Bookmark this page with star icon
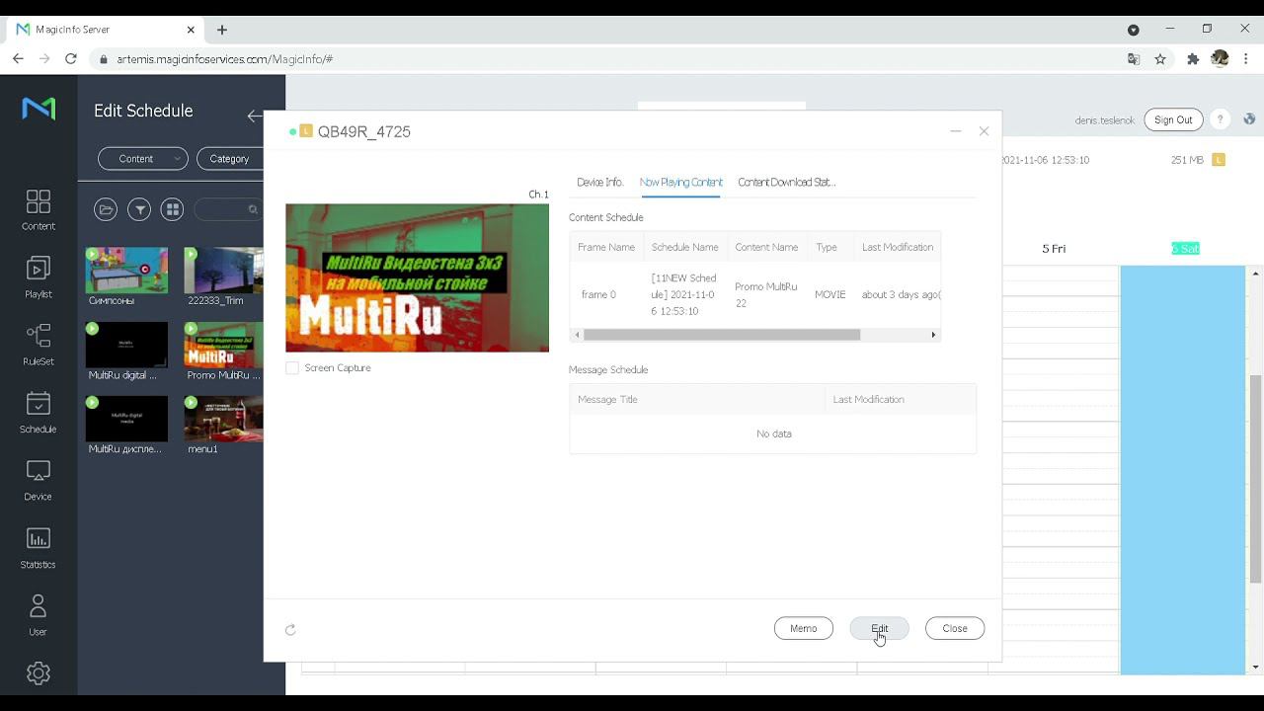1264x711 pixels. click(x=1160, y=59)
